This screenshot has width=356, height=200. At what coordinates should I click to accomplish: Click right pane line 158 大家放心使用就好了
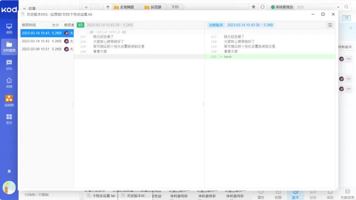point(239,42)
